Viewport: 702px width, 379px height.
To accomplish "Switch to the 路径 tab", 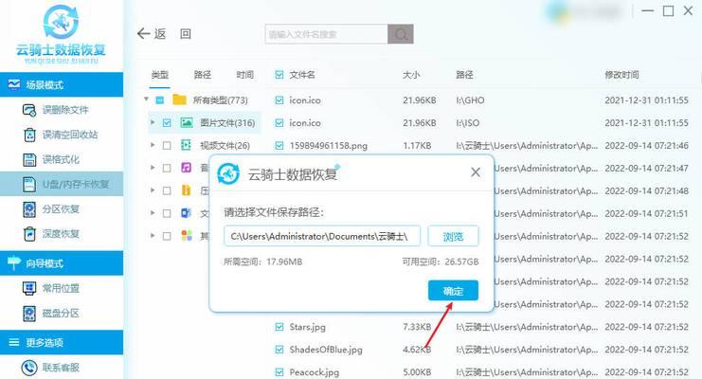I will coord(203,75).
